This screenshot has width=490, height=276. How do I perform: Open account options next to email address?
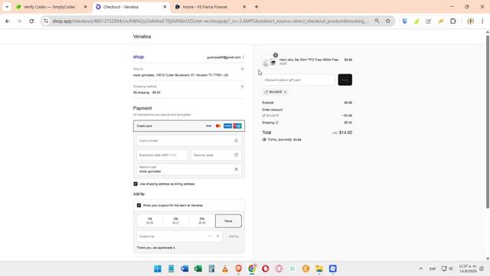[x=243, y=58]
